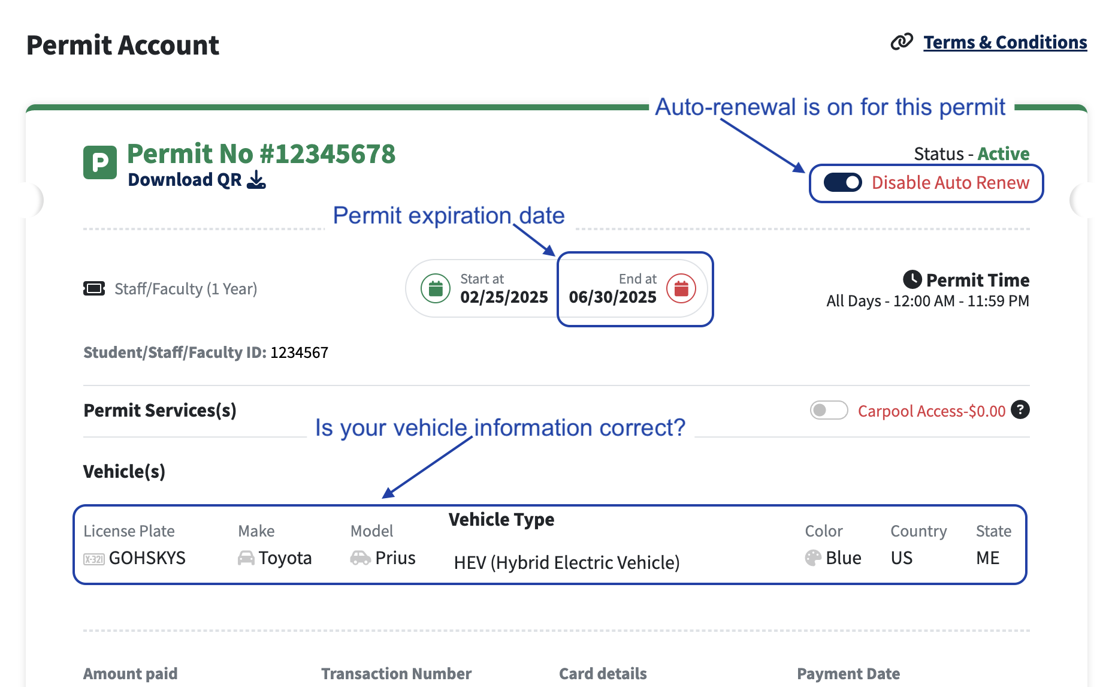Click the 02/25/2025 start date
The width and height of the screenshot is (1112, 687).
click(504, 297)
